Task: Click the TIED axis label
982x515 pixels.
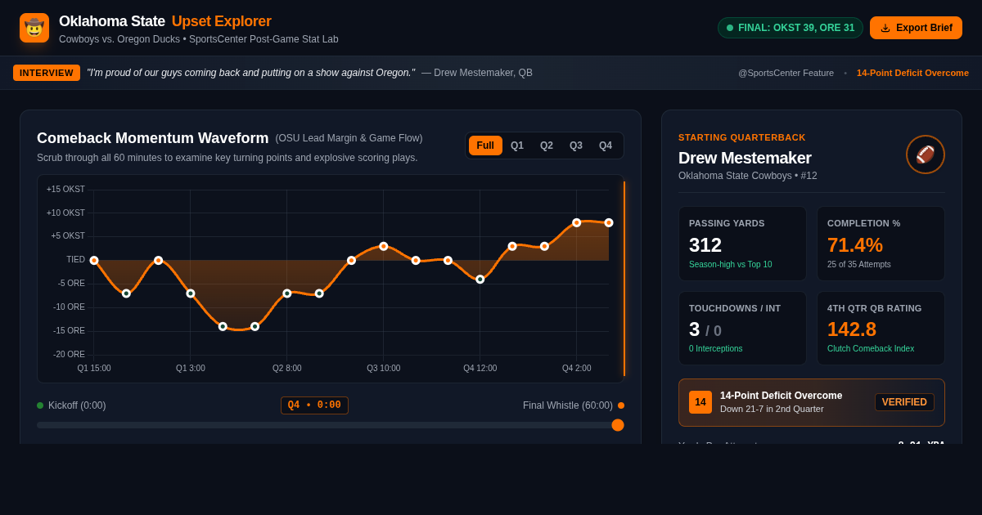Action: (75, 260)
